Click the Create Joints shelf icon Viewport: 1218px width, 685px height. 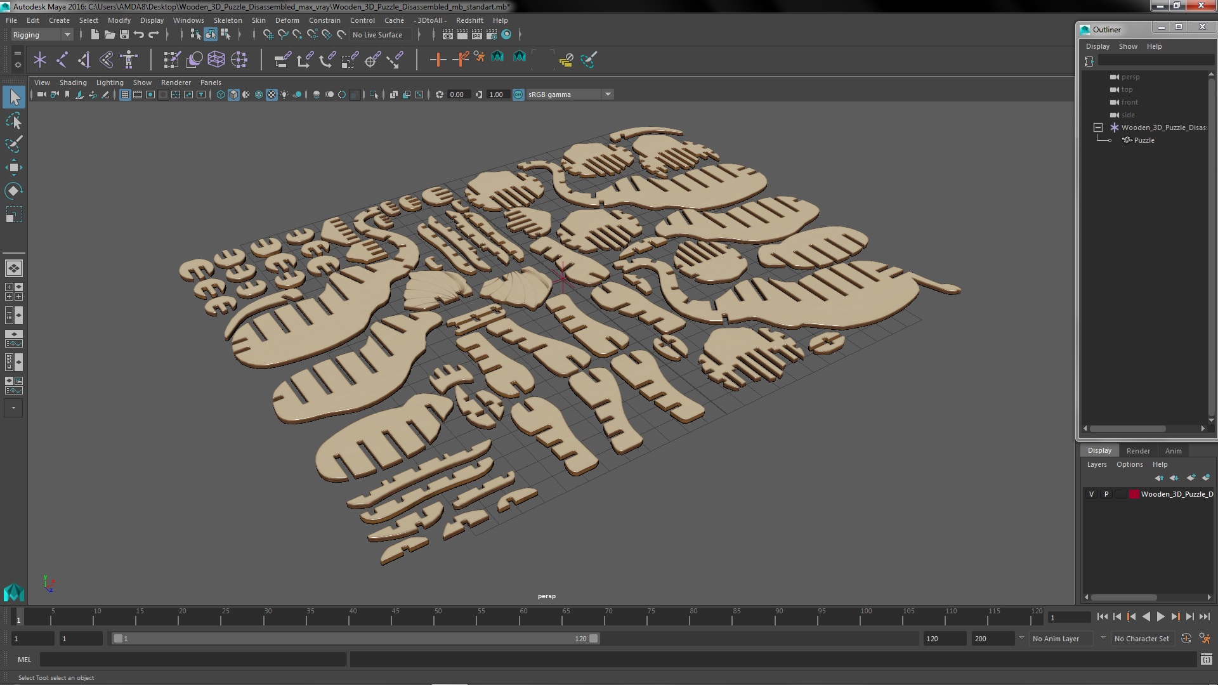point(62,60)
